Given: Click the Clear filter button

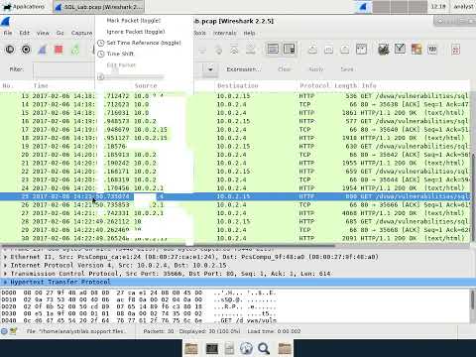Looking at the screenshot, I should coord(285,69).
